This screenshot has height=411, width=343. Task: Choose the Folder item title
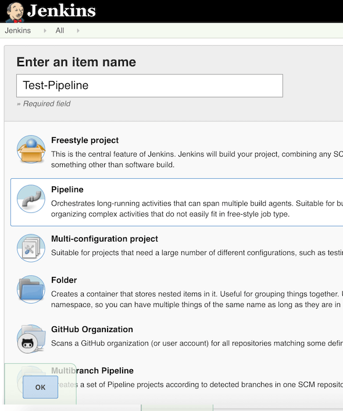[x=64, y=280]
